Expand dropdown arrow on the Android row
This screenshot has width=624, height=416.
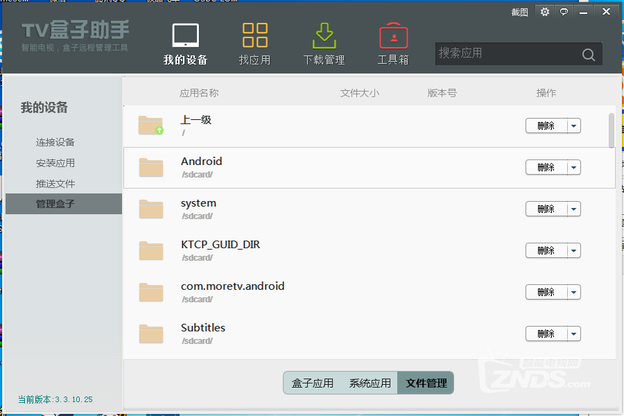(x=574, y=167)
